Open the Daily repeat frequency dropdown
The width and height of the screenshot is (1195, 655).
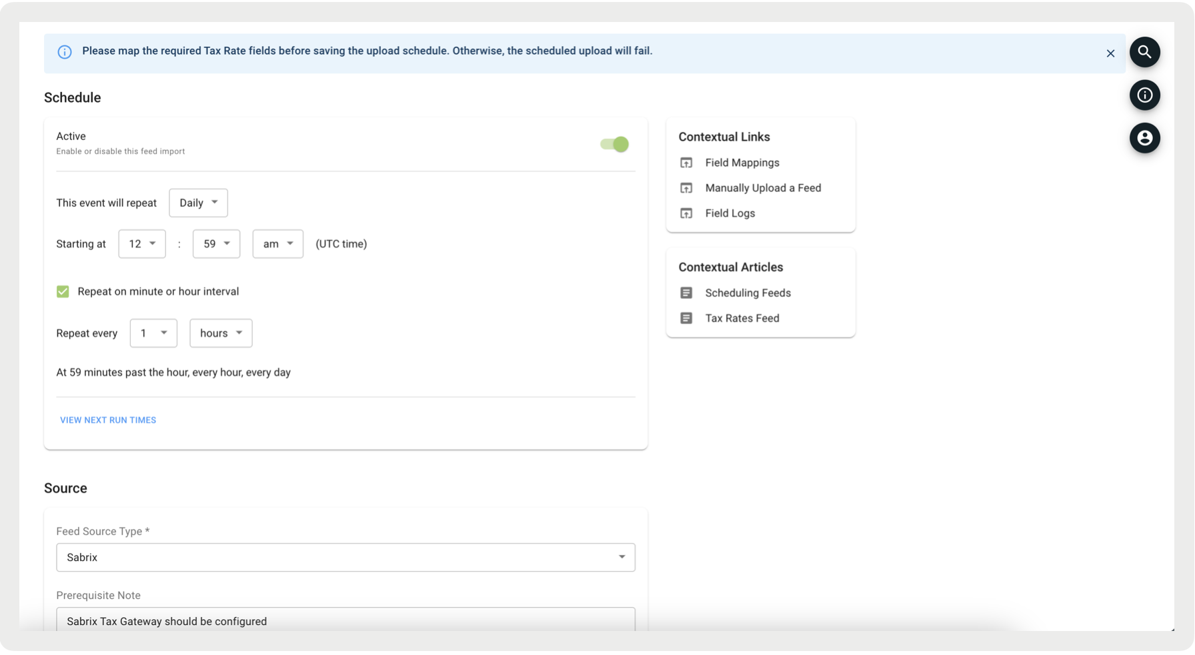[x=198, y=203]
